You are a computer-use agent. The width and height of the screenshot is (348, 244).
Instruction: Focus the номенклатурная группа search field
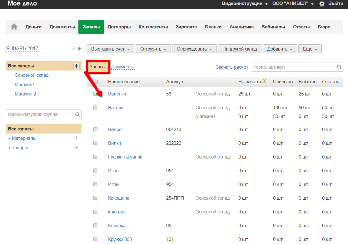coord(40,114)
